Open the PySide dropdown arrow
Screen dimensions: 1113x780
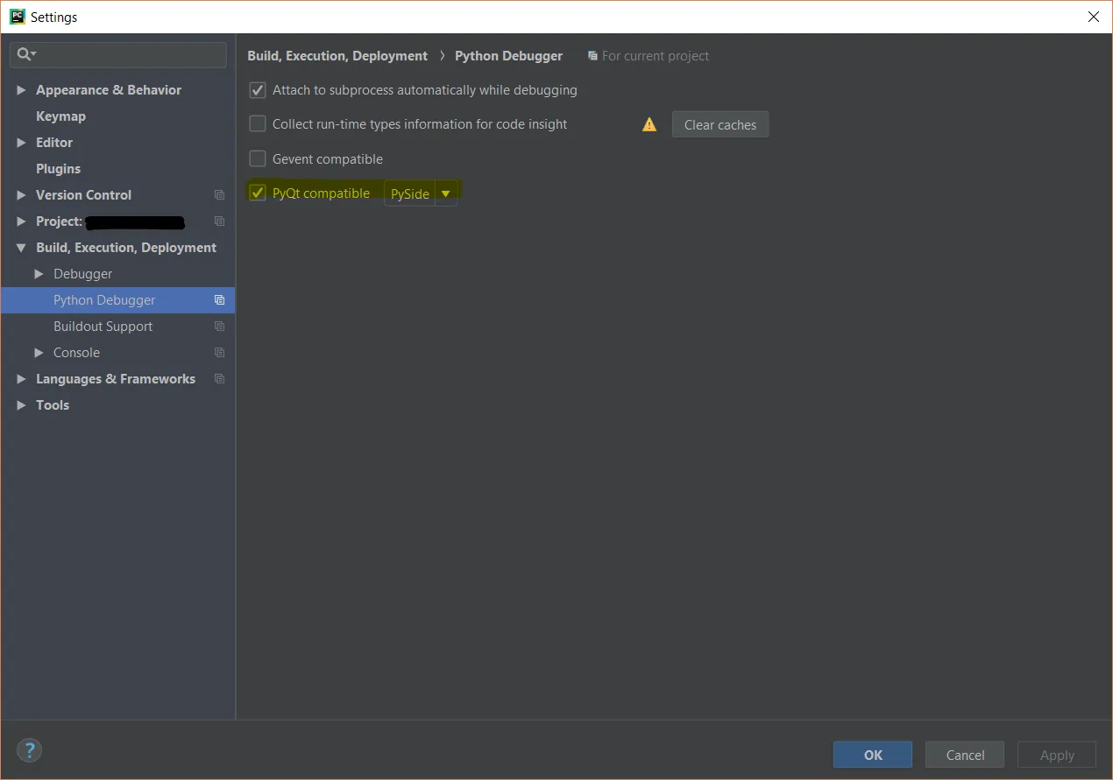pyautogui.click(x=446, y=193)
